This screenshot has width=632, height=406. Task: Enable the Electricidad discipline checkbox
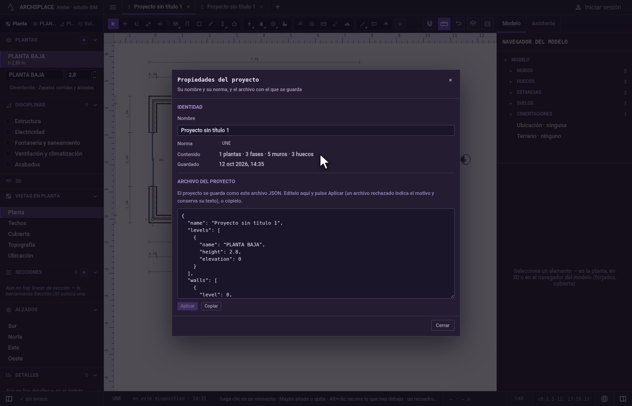[9, 132]
